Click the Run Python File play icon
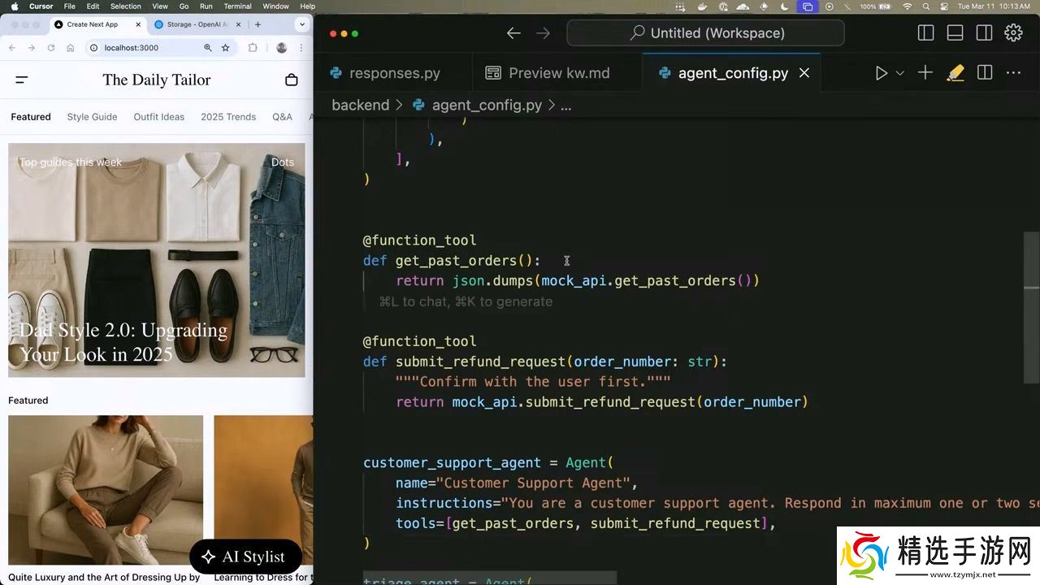1040x585 pixels. tap(881, 73)
